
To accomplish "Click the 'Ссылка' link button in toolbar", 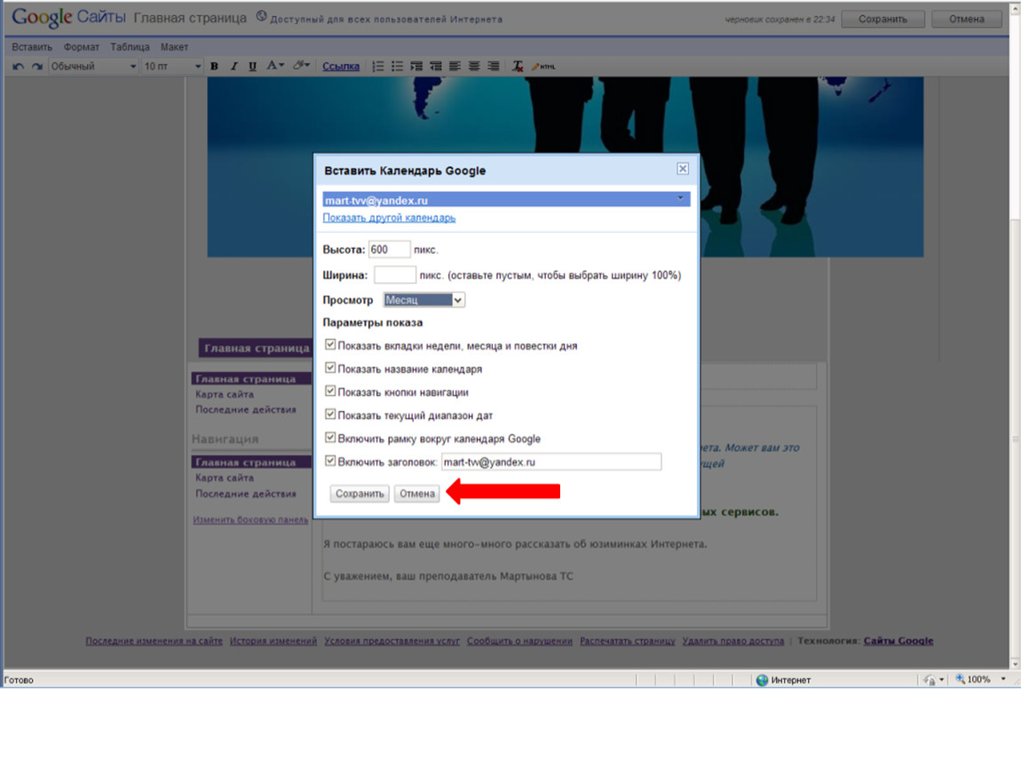I will 341,67.
